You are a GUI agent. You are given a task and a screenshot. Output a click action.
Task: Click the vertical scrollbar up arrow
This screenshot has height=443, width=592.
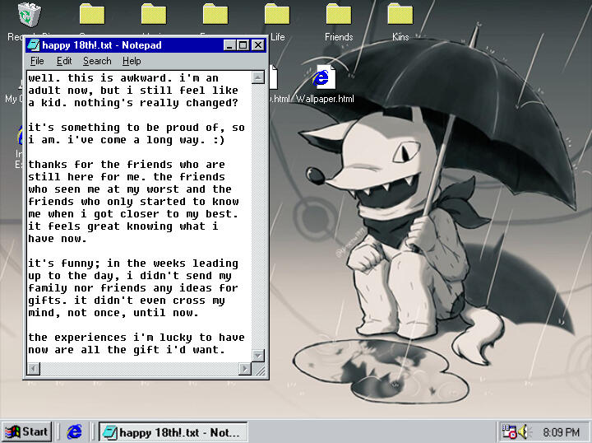tap(258, 77)
